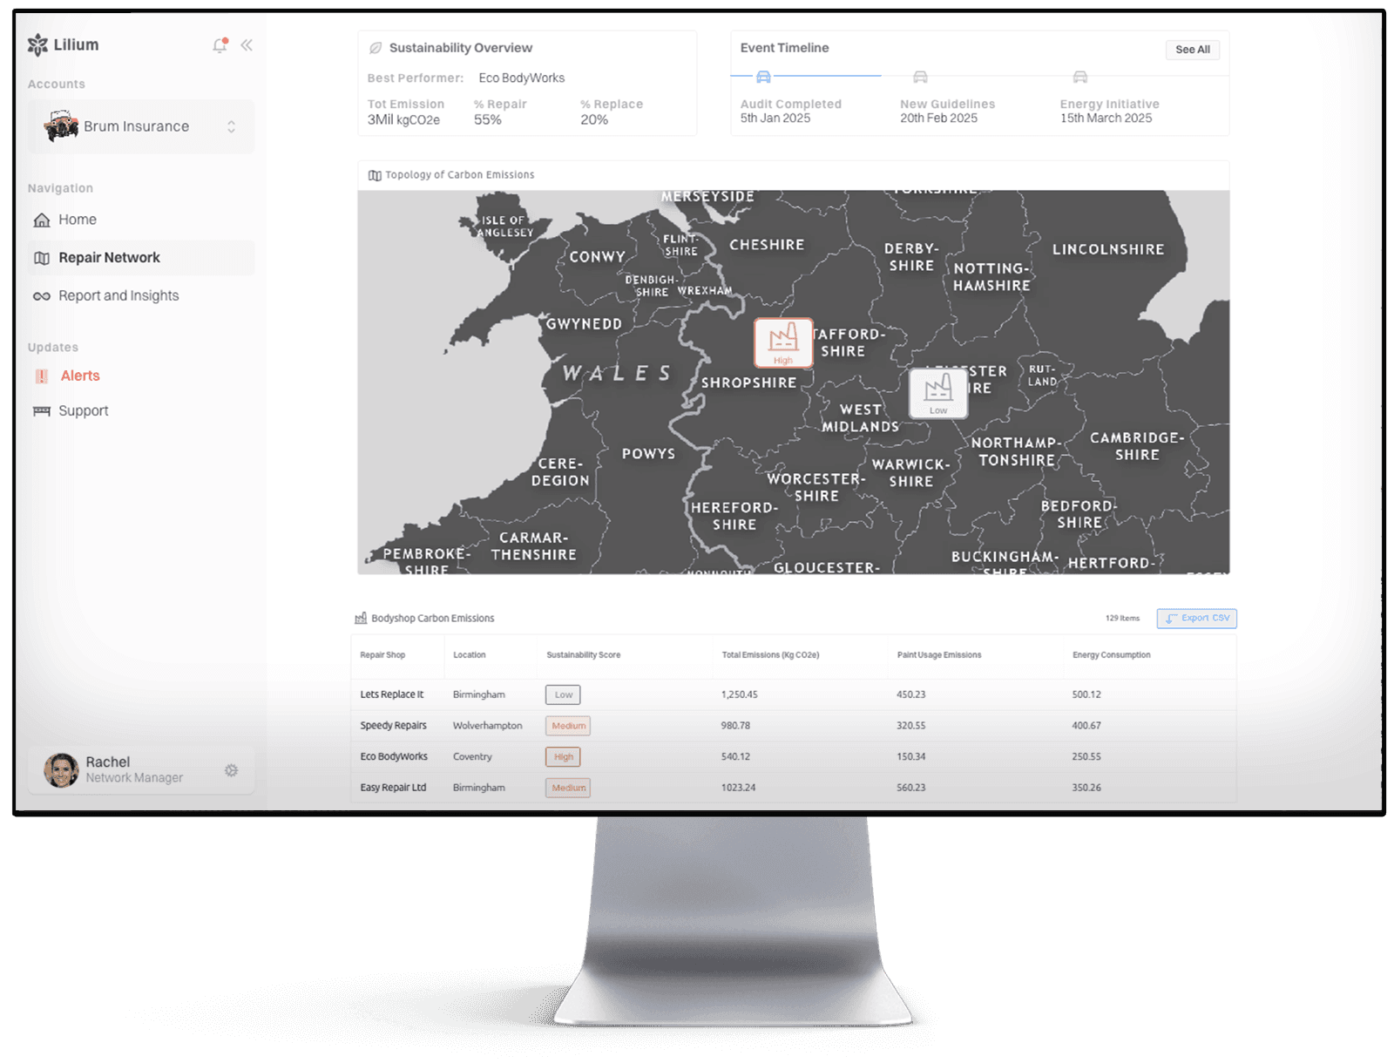The width and height of the screenshot is (1394, 1063).
Task: Click the Brum Insurance car avatar
Action: pyautogui.click(x=61, y=126)
